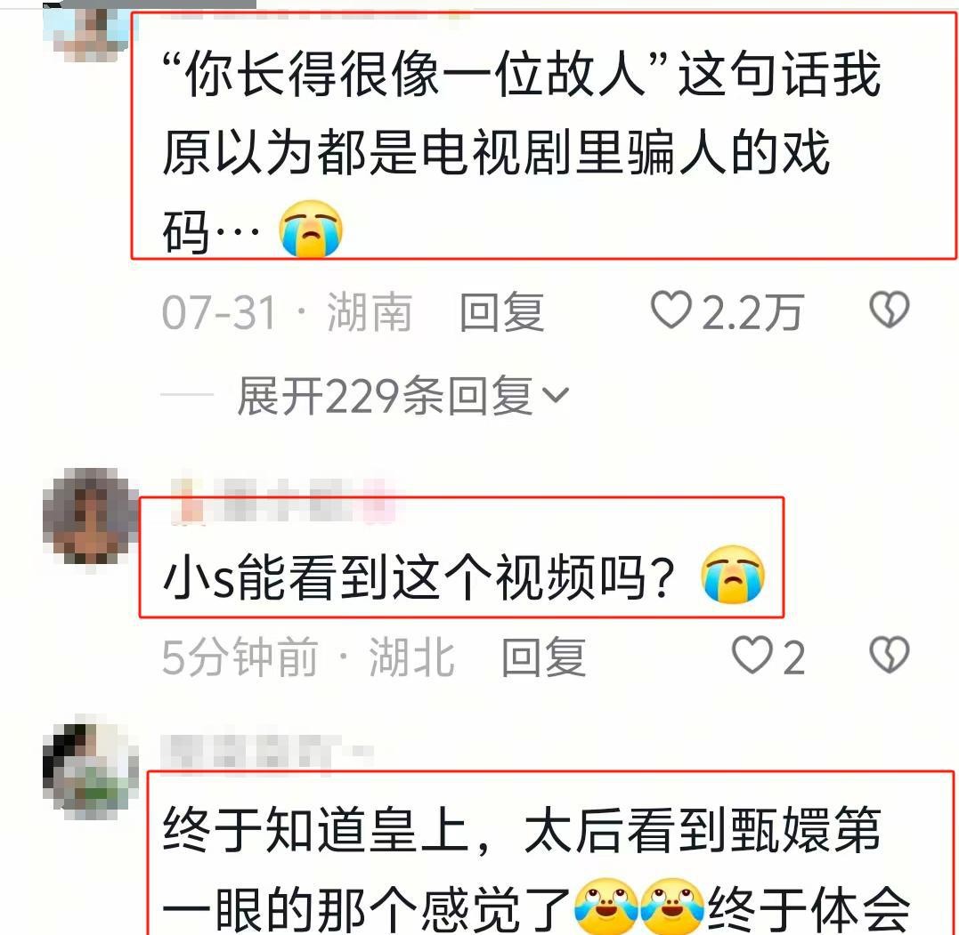Reply to the 07-31 湖南 comment
The height and width of the screenshot is (935, 959).
click(x=501, y=311)
